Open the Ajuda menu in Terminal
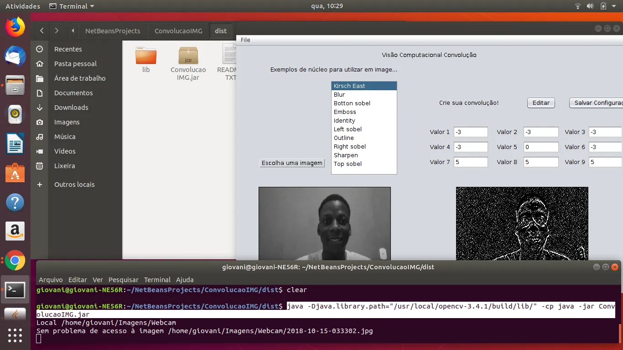Image resolution: width=623 pixels, height=350 pixels. tap(185, 280)
